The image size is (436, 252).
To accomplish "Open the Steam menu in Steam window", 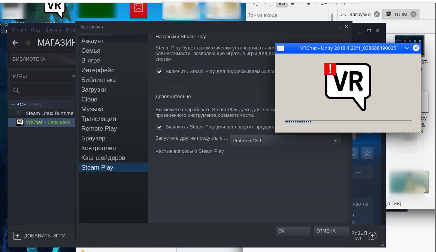I will [19, 30].
